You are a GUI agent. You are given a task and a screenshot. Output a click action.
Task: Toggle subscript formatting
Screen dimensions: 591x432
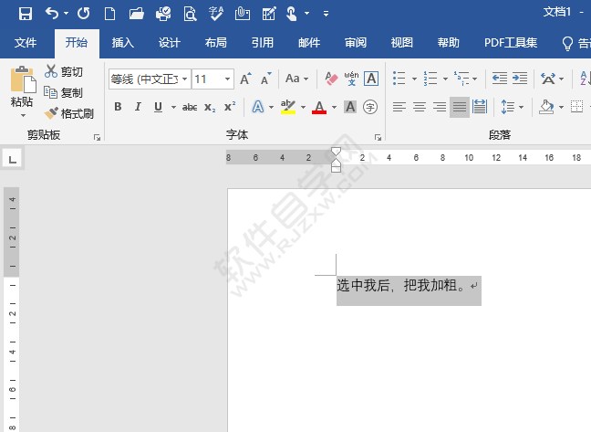tap(210, 107)
